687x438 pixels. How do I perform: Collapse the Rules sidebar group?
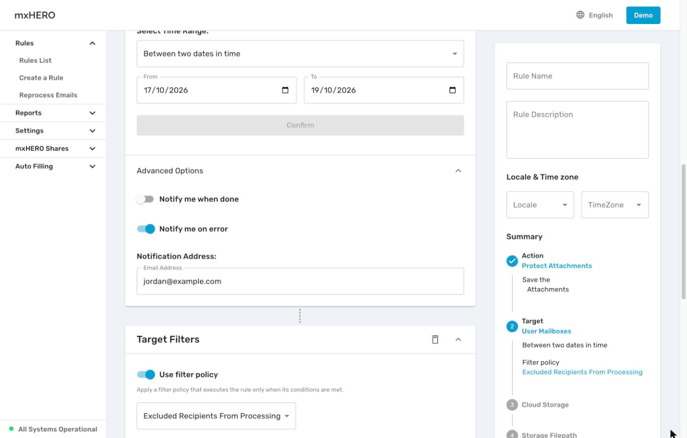click(92, 43)
